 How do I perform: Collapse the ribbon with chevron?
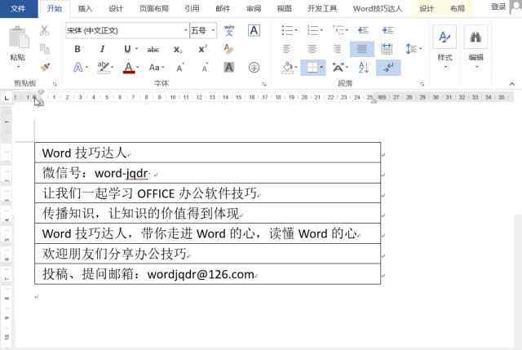pos(512,84)
